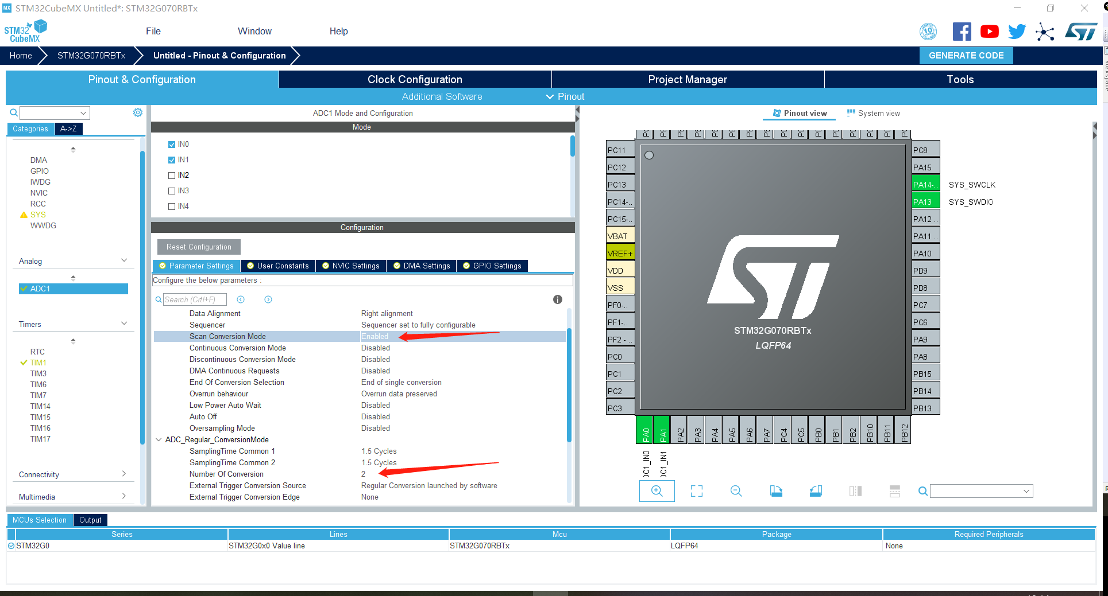Click the Reset Configuration button
This screenshot has height=596, width=1108.
tap(199, 247)
